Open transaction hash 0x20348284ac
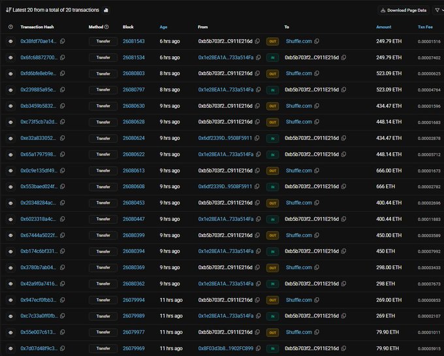The width and height of the screenshot is (444, 356). (39, 202)
